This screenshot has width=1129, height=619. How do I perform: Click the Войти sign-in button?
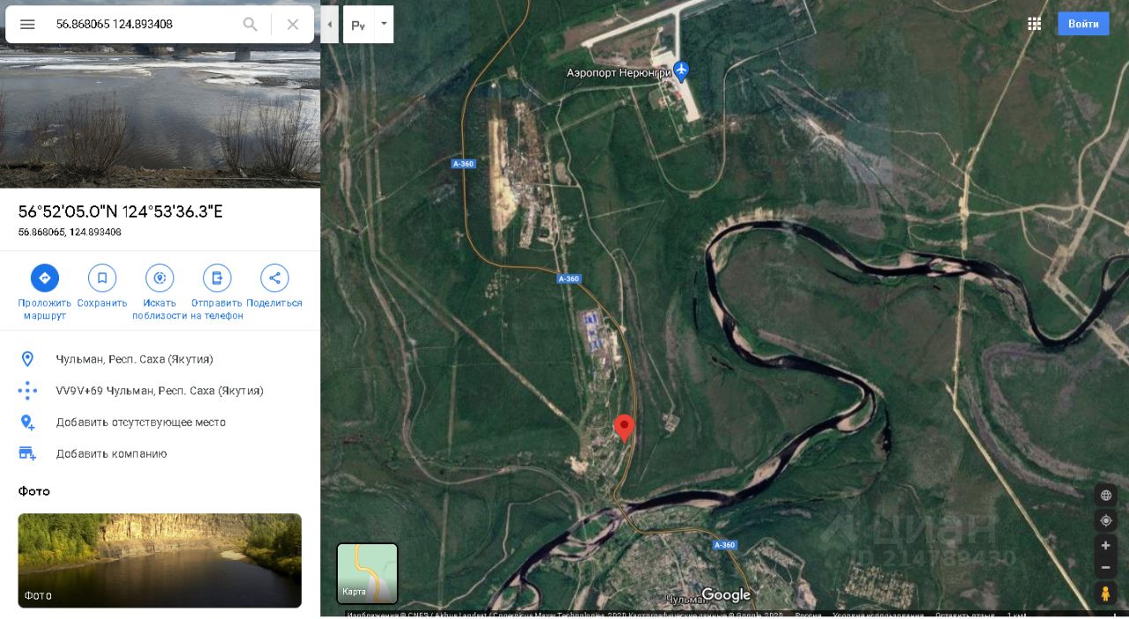point(1083,24)
